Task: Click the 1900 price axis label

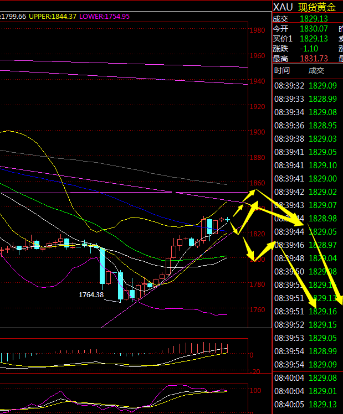Action: click(257, 132)
